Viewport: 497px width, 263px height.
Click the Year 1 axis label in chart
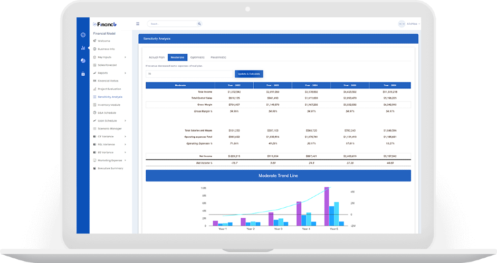[223, 229]
